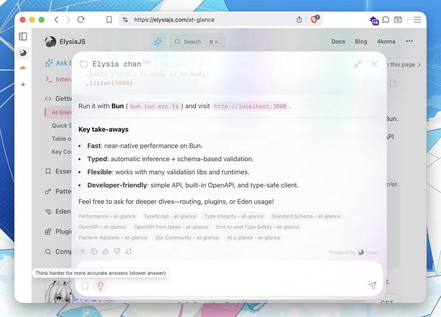Open the Standard Schema - at-glance reference
The image size is (441, 317).
[x=306, y=216]
